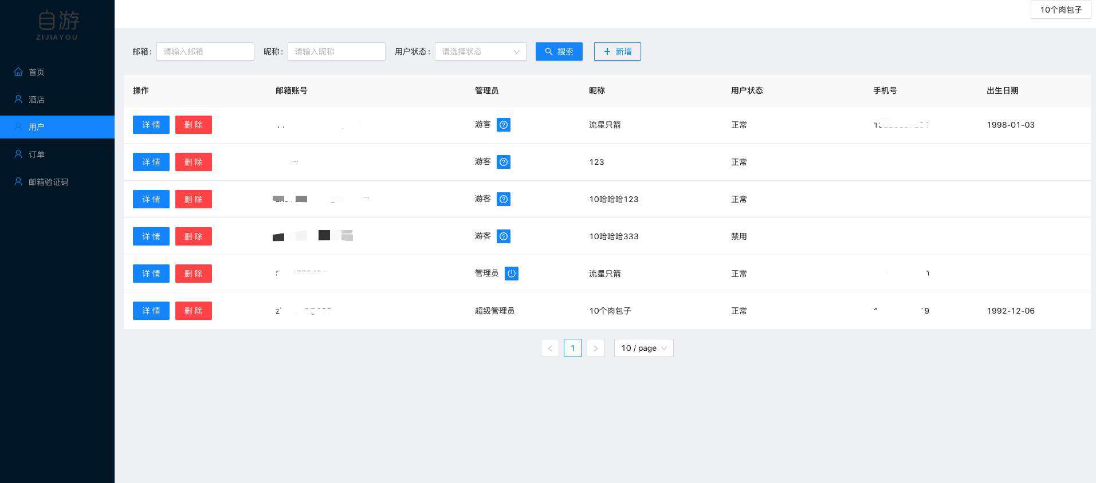Click the home icon beside 首页
The height and width of the screenshot is (483, 1096).
click(x=18, y=72)
